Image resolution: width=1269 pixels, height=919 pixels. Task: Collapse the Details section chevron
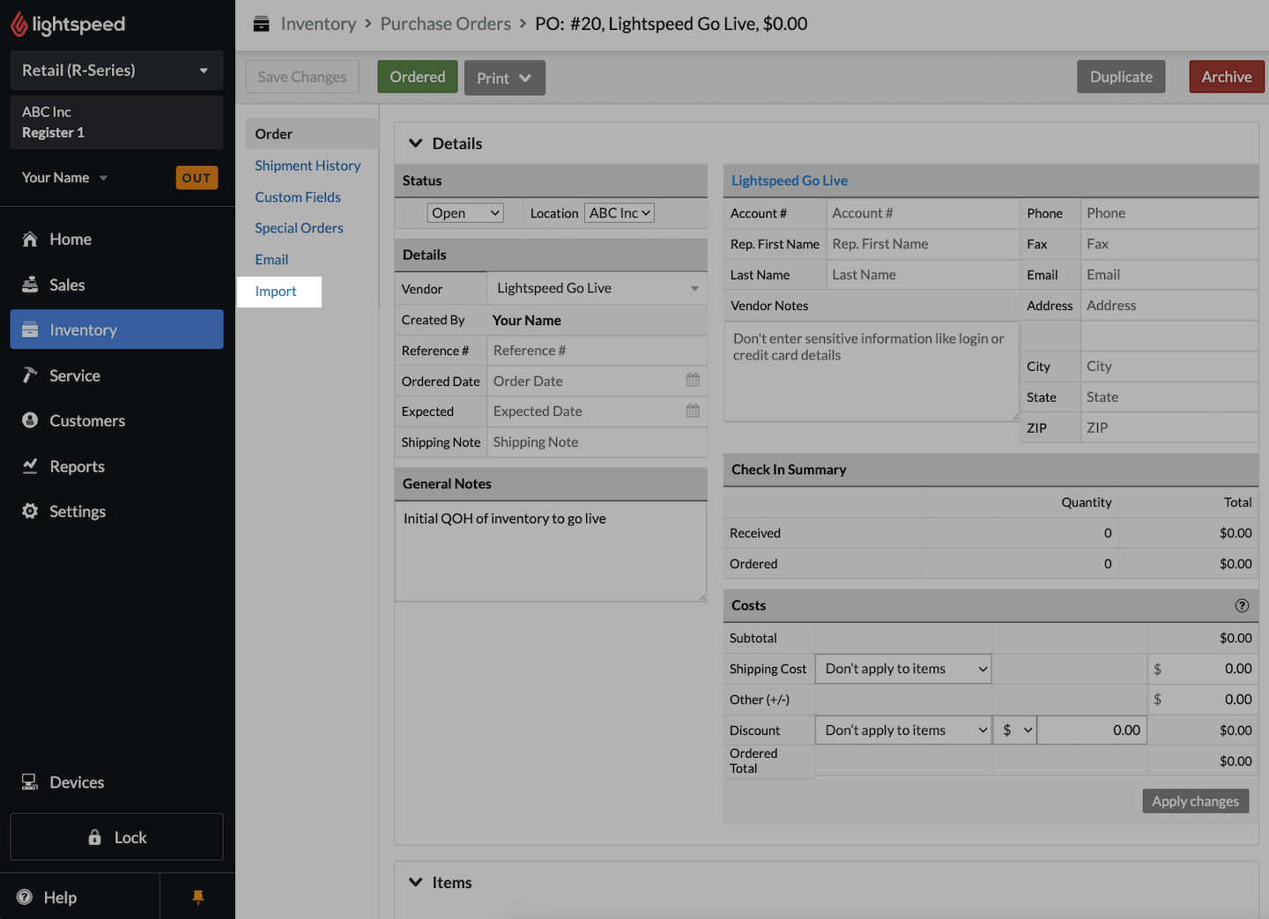coord(416,144)
